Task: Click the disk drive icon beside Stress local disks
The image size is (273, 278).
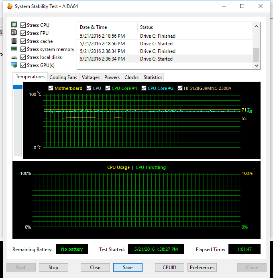Action: point(14,58)
